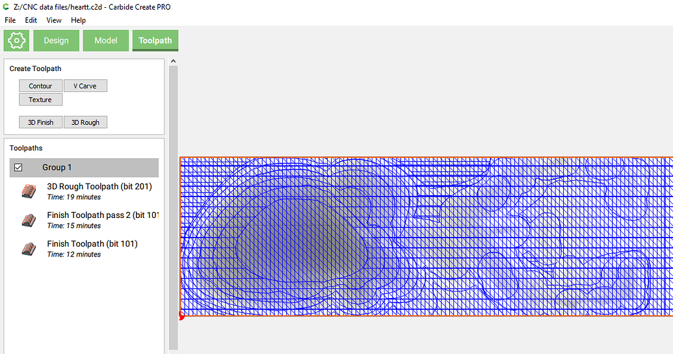Add a 3D Finish toolpath
673x354 pixels.
[40, 122]
